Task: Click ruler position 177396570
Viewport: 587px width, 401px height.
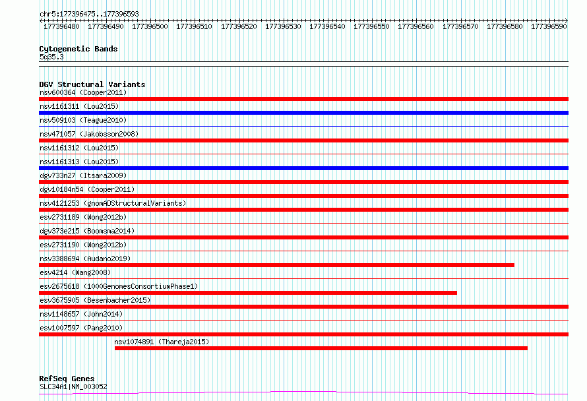Action: click(x=460, y=26)
